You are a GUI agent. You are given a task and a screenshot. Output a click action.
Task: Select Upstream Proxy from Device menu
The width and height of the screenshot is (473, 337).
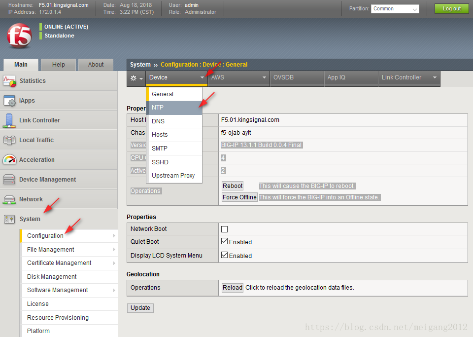pos(174,176)
